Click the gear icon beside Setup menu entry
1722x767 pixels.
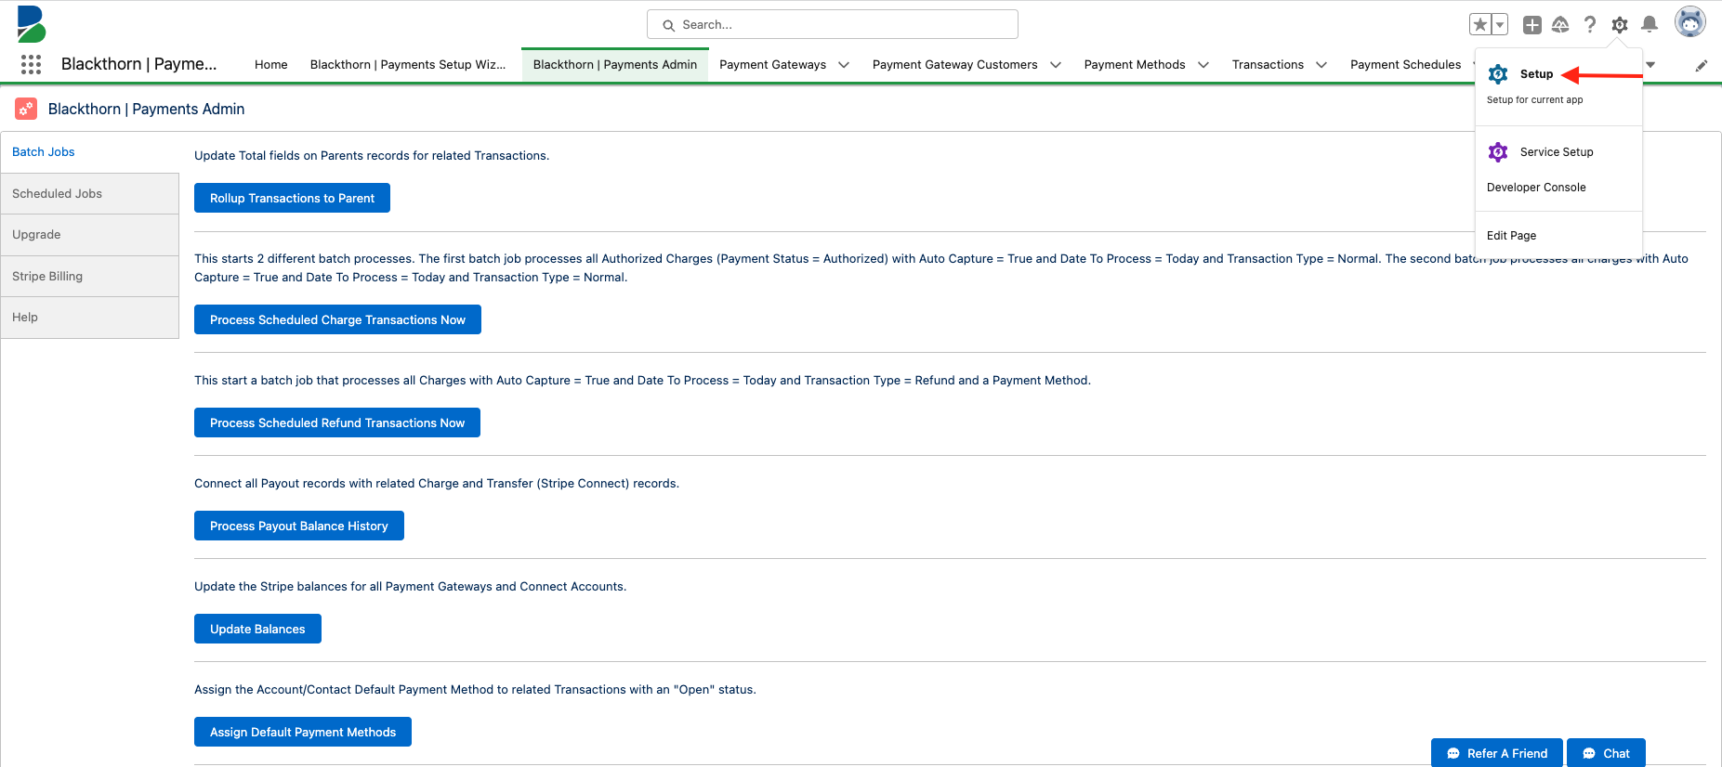click(x=1498, y=74)
